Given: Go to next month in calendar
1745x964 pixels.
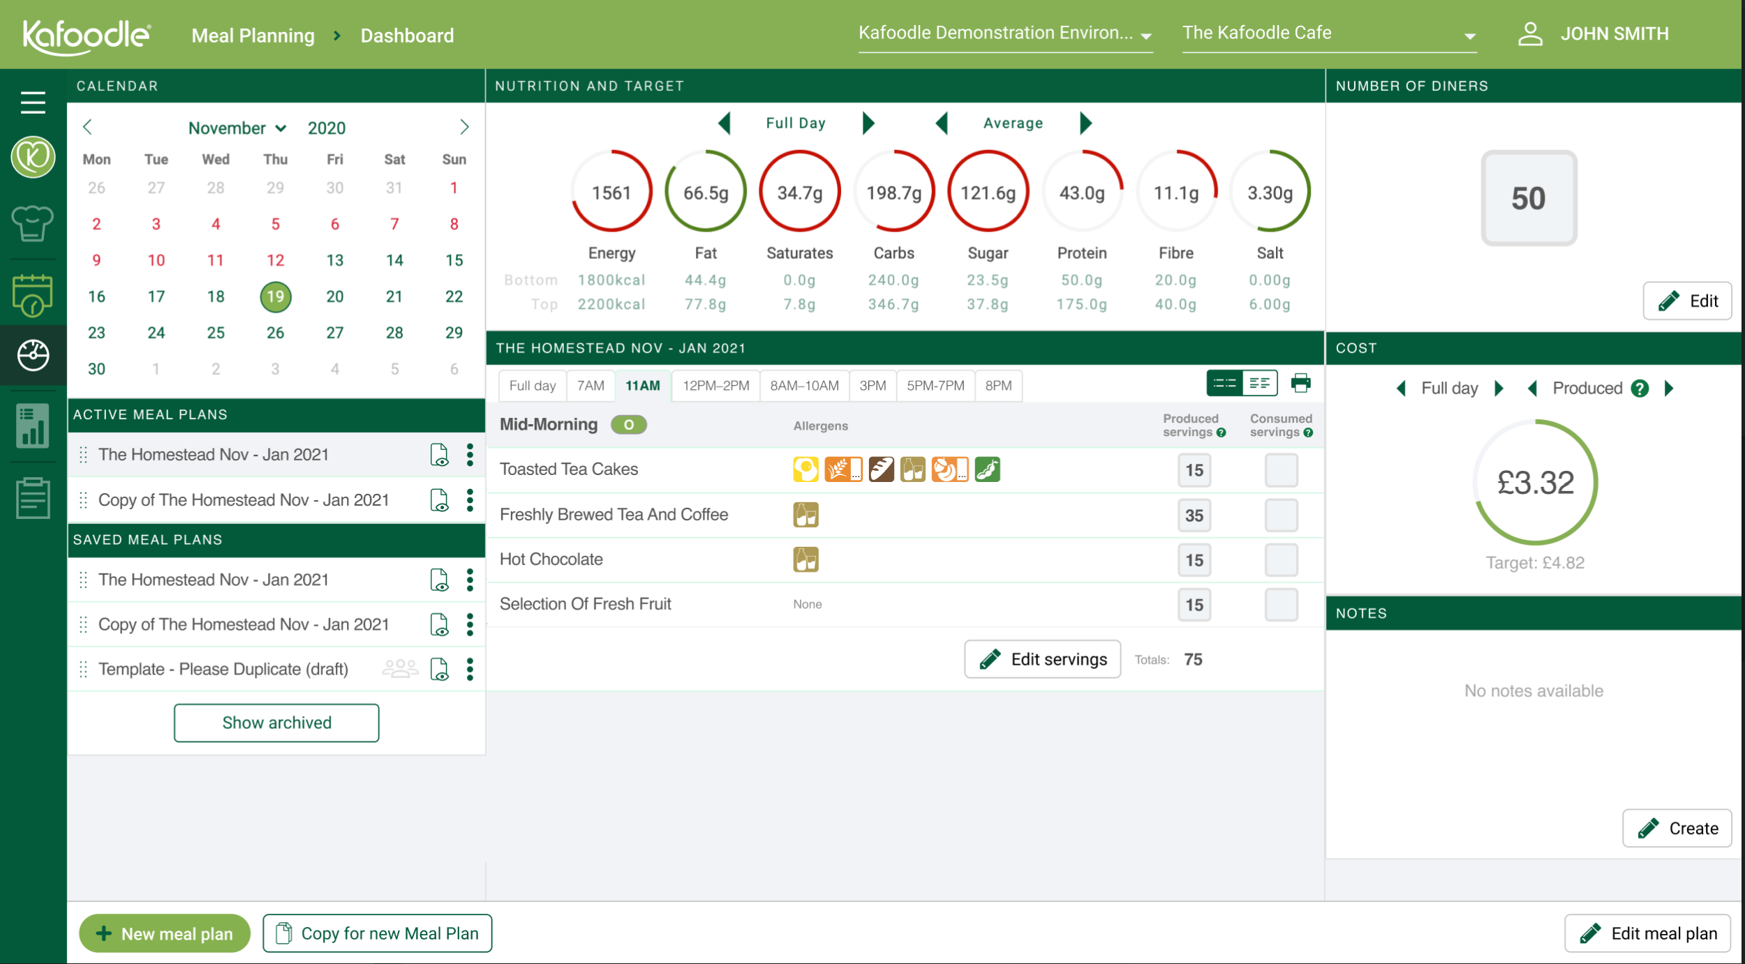Looking at the screenshot, I should 464,127.
